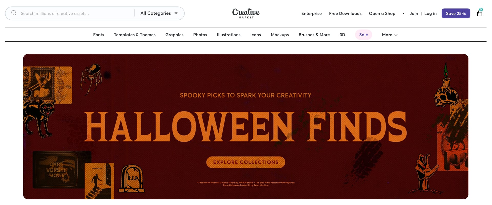Click the Save 25% button

pos(456,13)
